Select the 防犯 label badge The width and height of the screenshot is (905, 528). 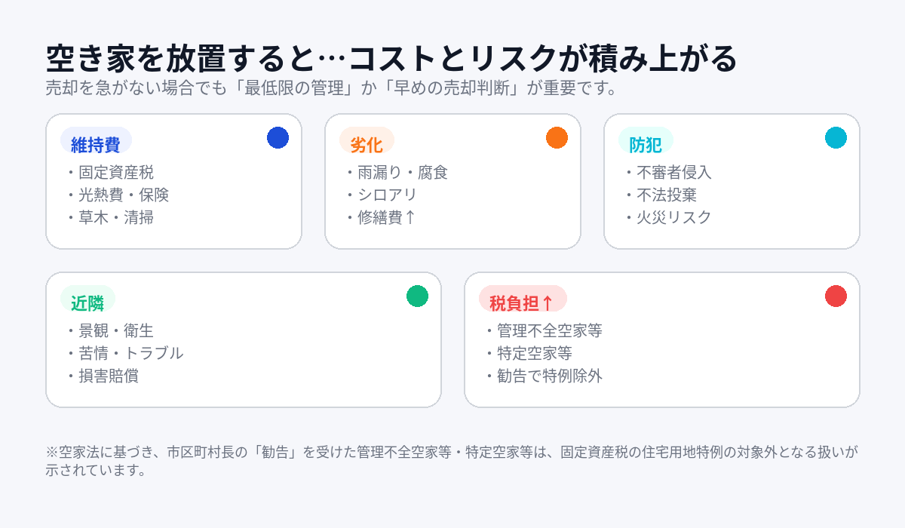646,144
